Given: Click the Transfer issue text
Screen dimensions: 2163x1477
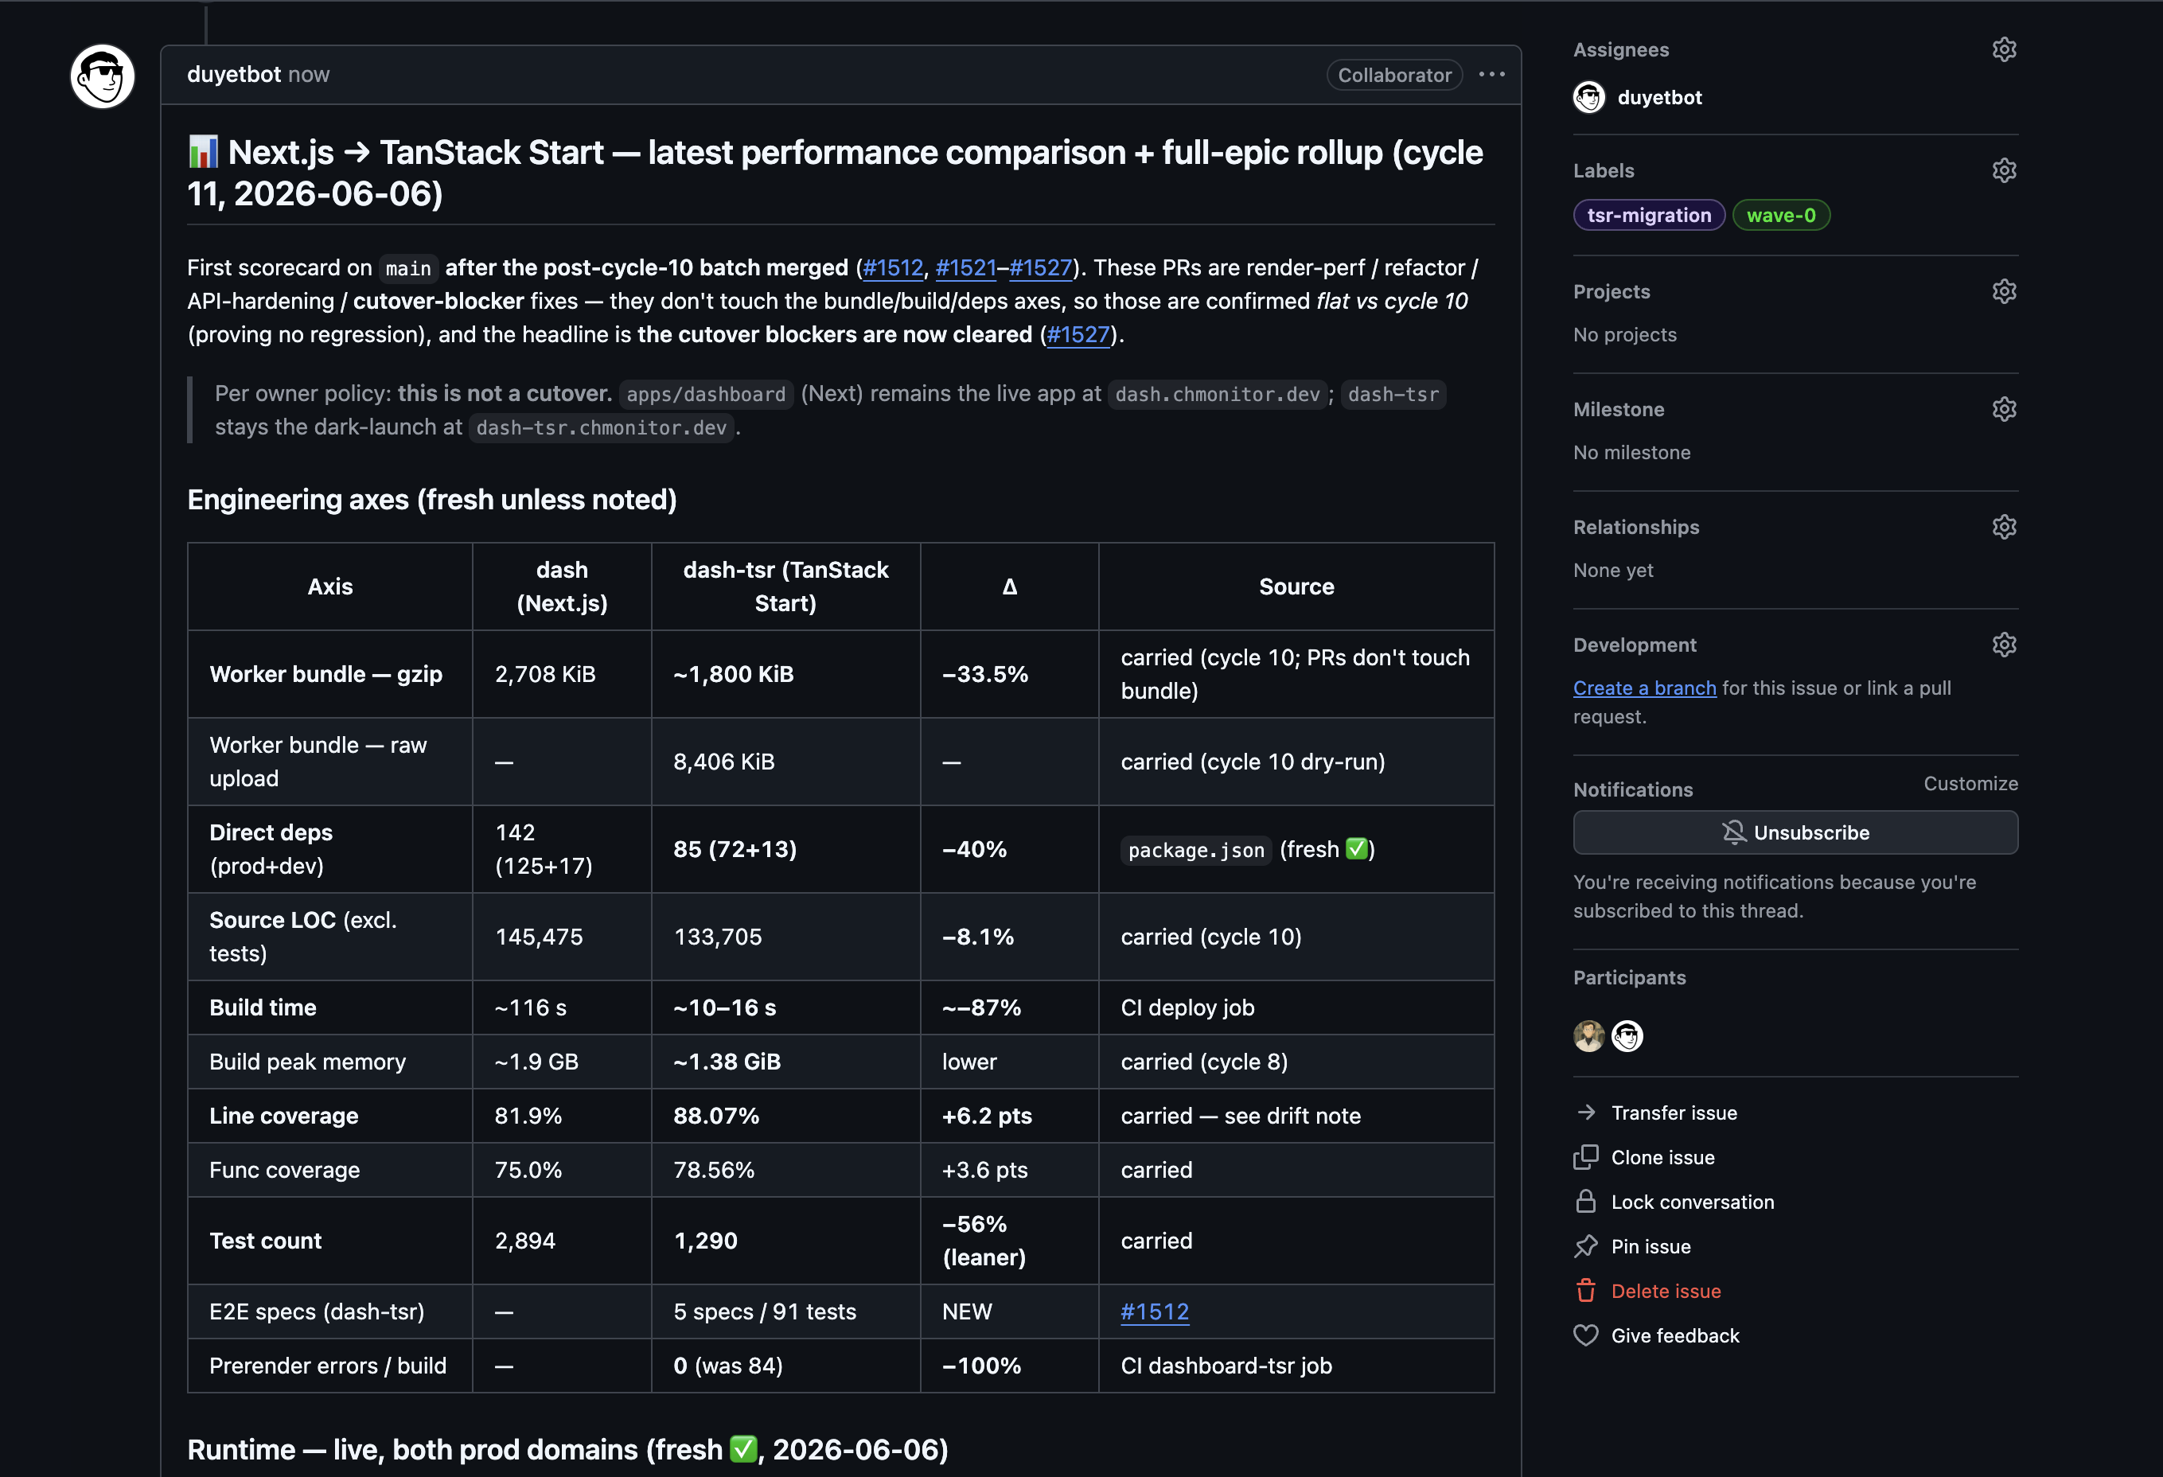Looking at the screenshot, I should (1674, 1113).
